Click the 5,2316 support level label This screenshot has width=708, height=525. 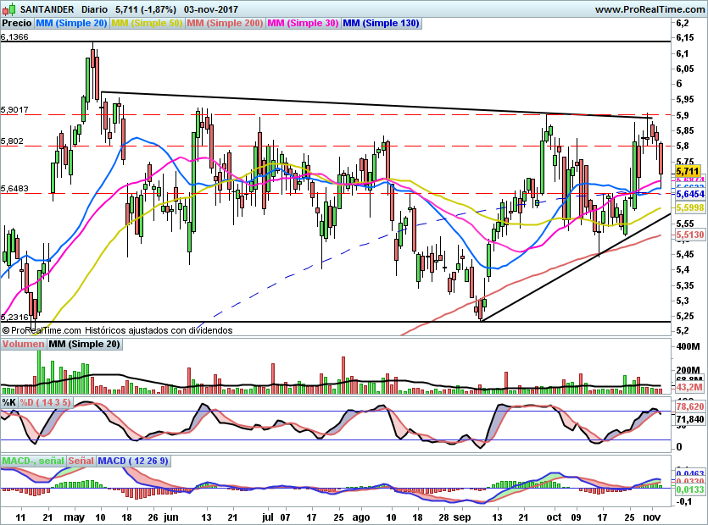pos(14,317)
